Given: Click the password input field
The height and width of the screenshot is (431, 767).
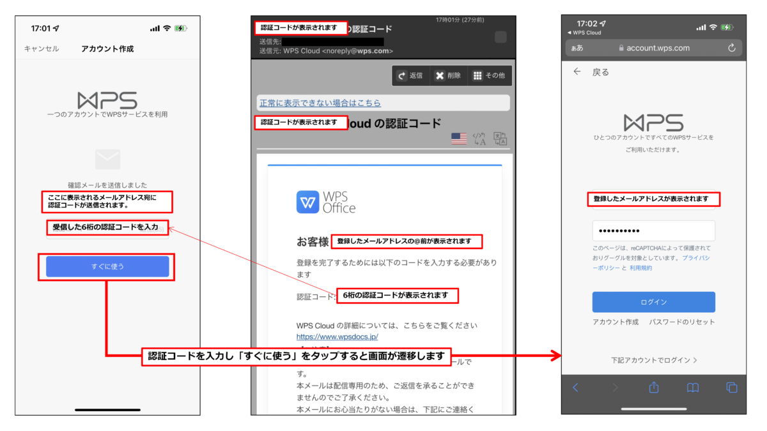Looking at the screenshot, I should click(x=653, y=231).
